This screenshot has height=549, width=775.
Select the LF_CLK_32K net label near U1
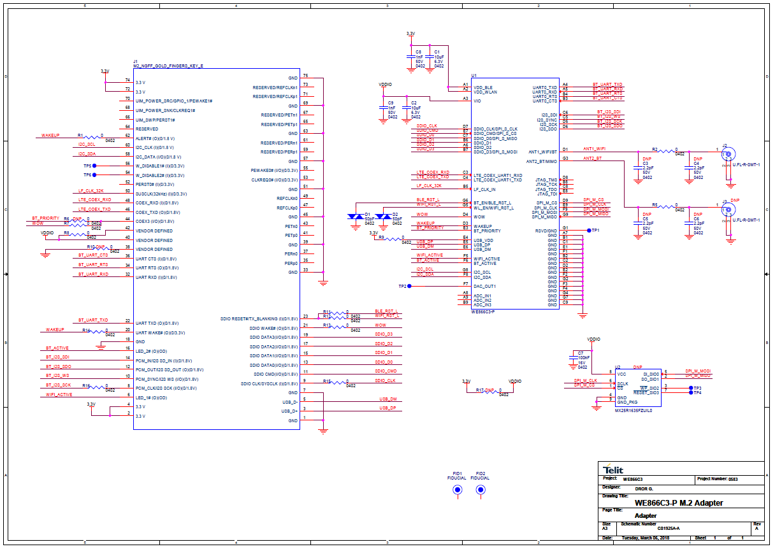click(429, 186)
